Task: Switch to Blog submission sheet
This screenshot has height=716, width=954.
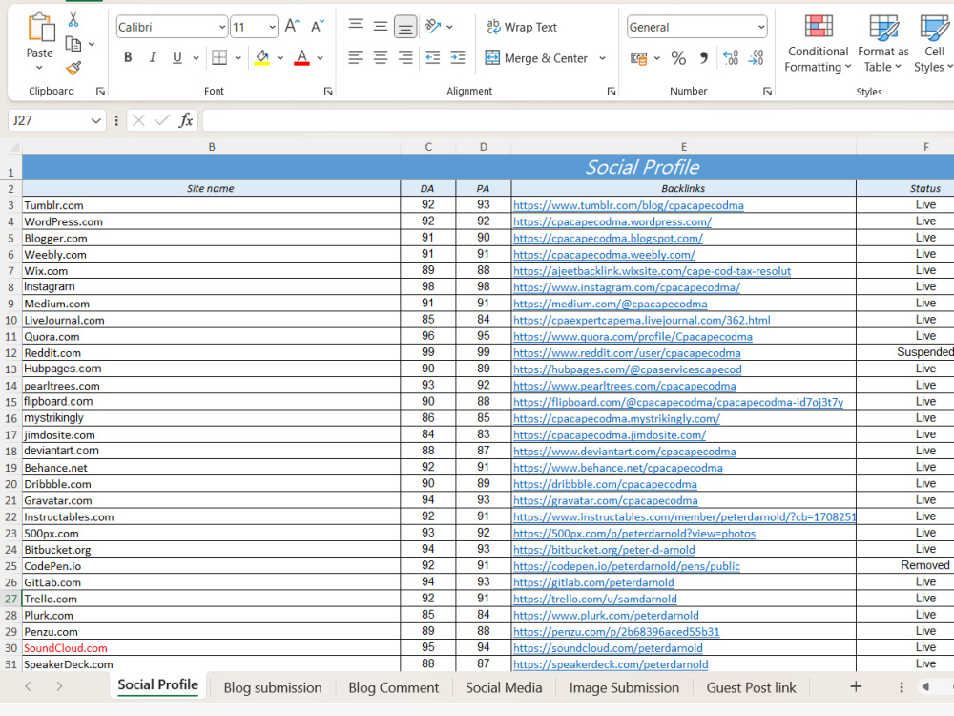Action: tap(273, 687)
